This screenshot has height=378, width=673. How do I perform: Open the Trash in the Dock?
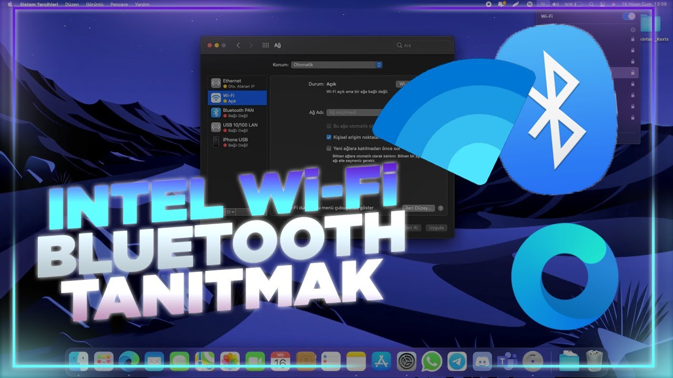594,361
